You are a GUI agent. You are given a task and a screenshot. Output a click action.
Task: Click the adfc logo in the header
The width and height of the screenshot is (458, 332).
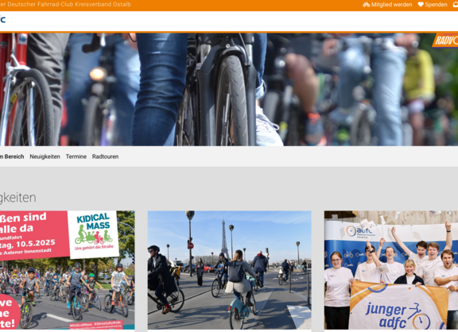[2, 20]
